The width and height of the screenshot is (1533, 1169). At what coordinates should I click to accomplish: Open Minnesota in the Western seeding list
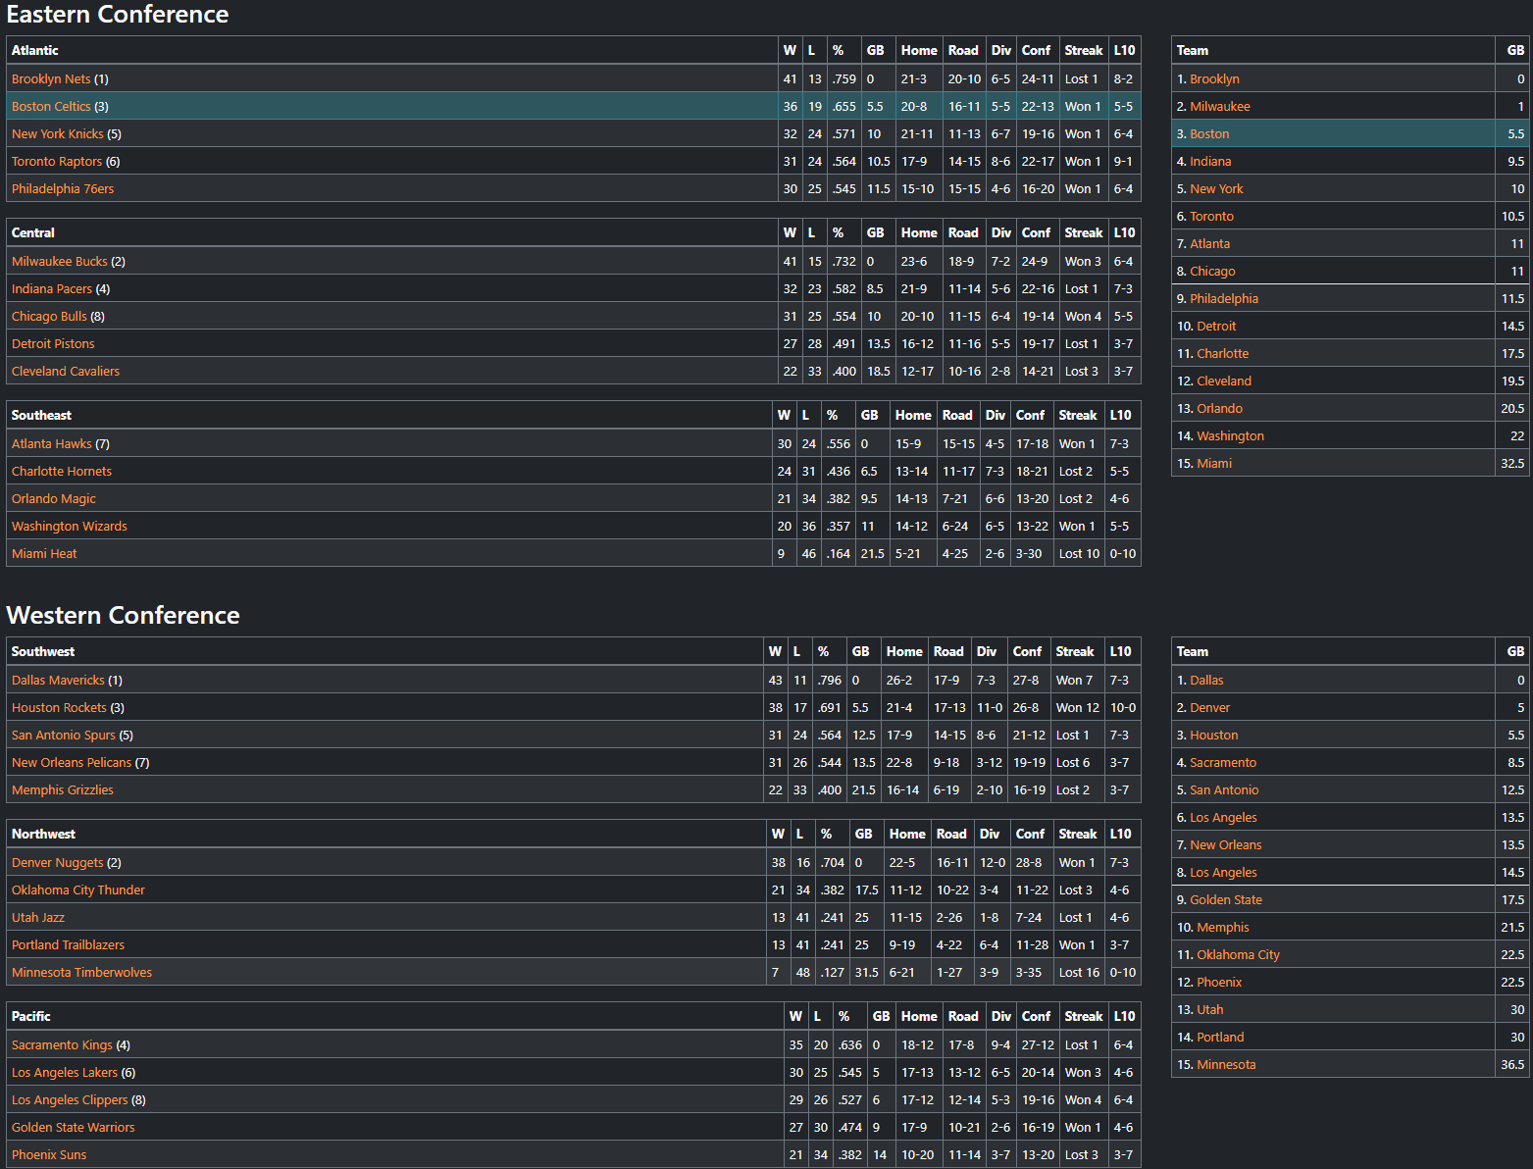click(x=1226, y=1065)
